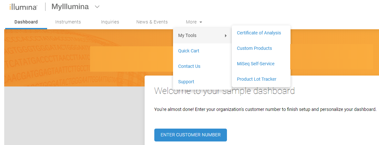The width and height of the screenshot is (379, 145).
Task: Open the Instruments tab
Action: pyautogui.click(x=68, y=22)
